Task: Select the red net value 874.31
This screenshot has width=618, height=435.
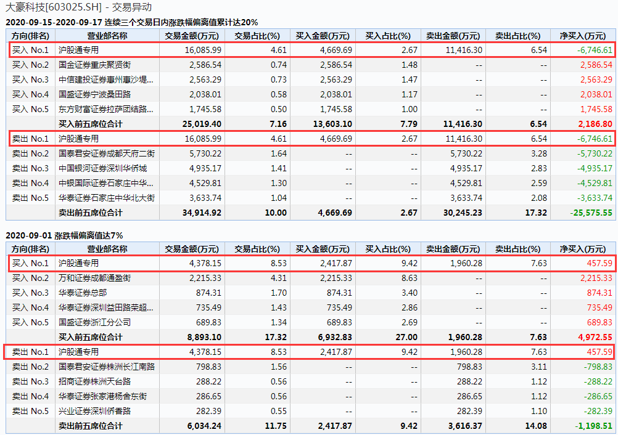Action: click(600, 293)
